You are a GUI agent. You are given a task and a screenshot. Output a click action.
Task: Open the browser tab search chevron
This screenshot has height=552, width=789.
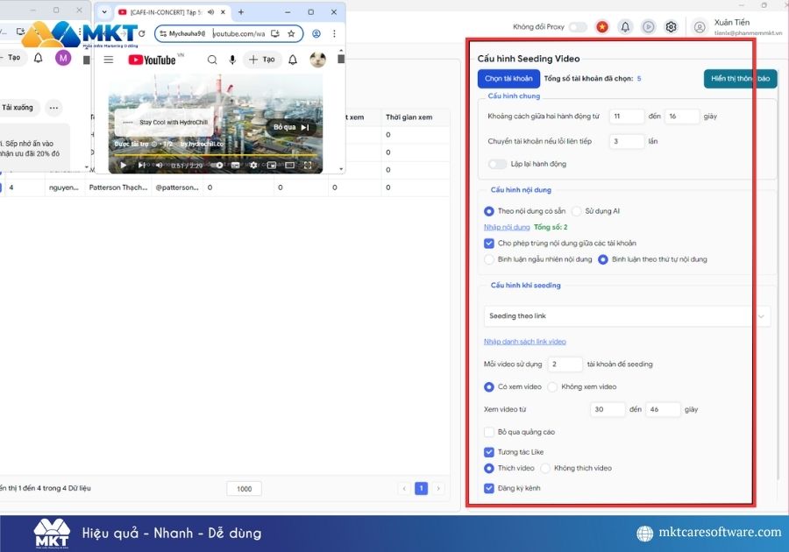[x=106, y=12]
